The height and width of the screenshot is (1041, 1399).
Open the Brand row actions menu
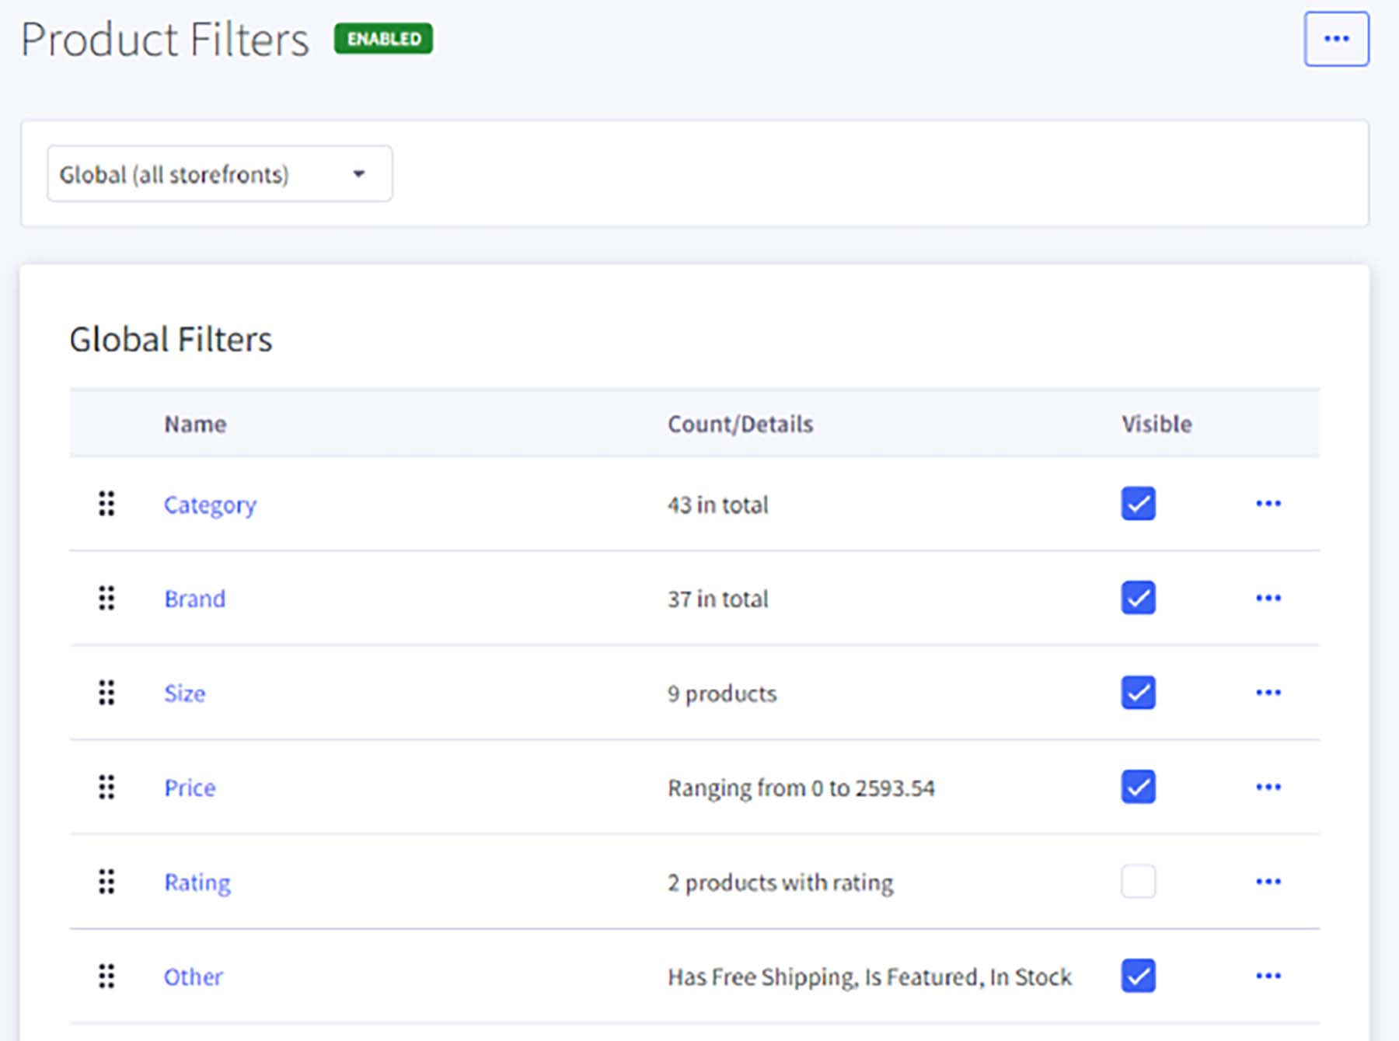(1268, 599)
